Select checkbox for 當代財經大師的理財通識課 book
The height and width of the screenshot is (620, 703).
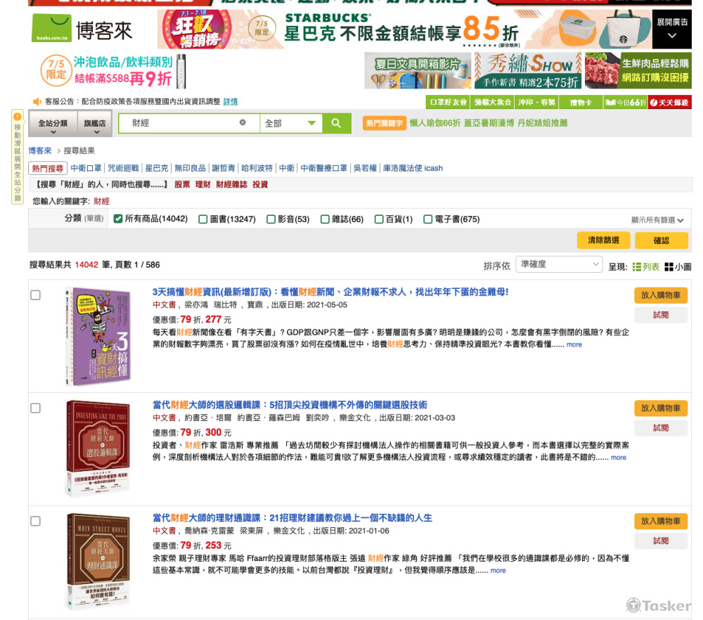pyautogui.click(x=35, y=521)
